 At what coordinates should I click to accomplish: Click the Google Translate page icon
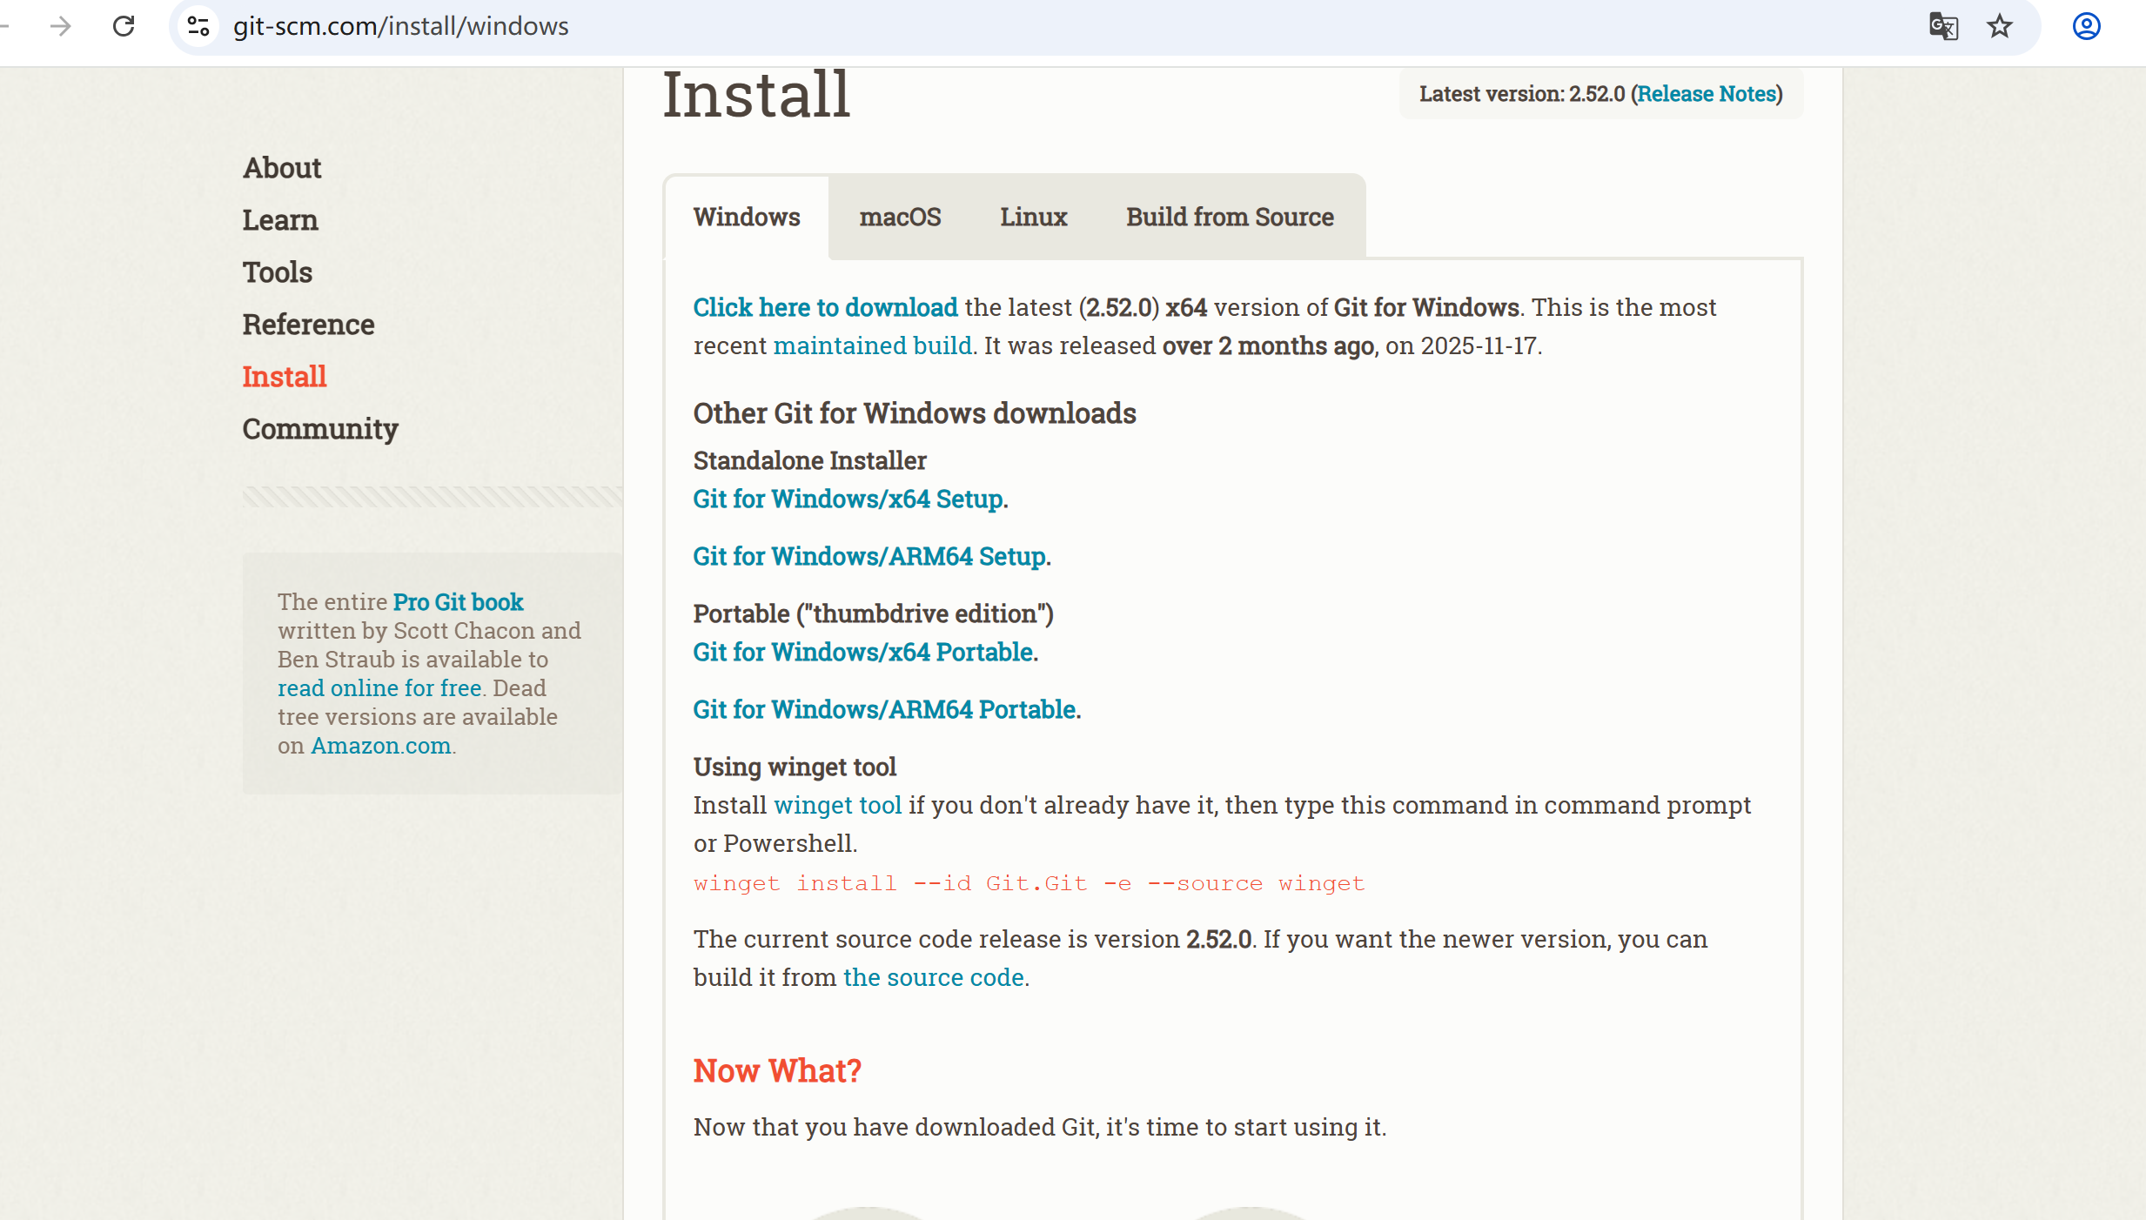point(1942,26)
